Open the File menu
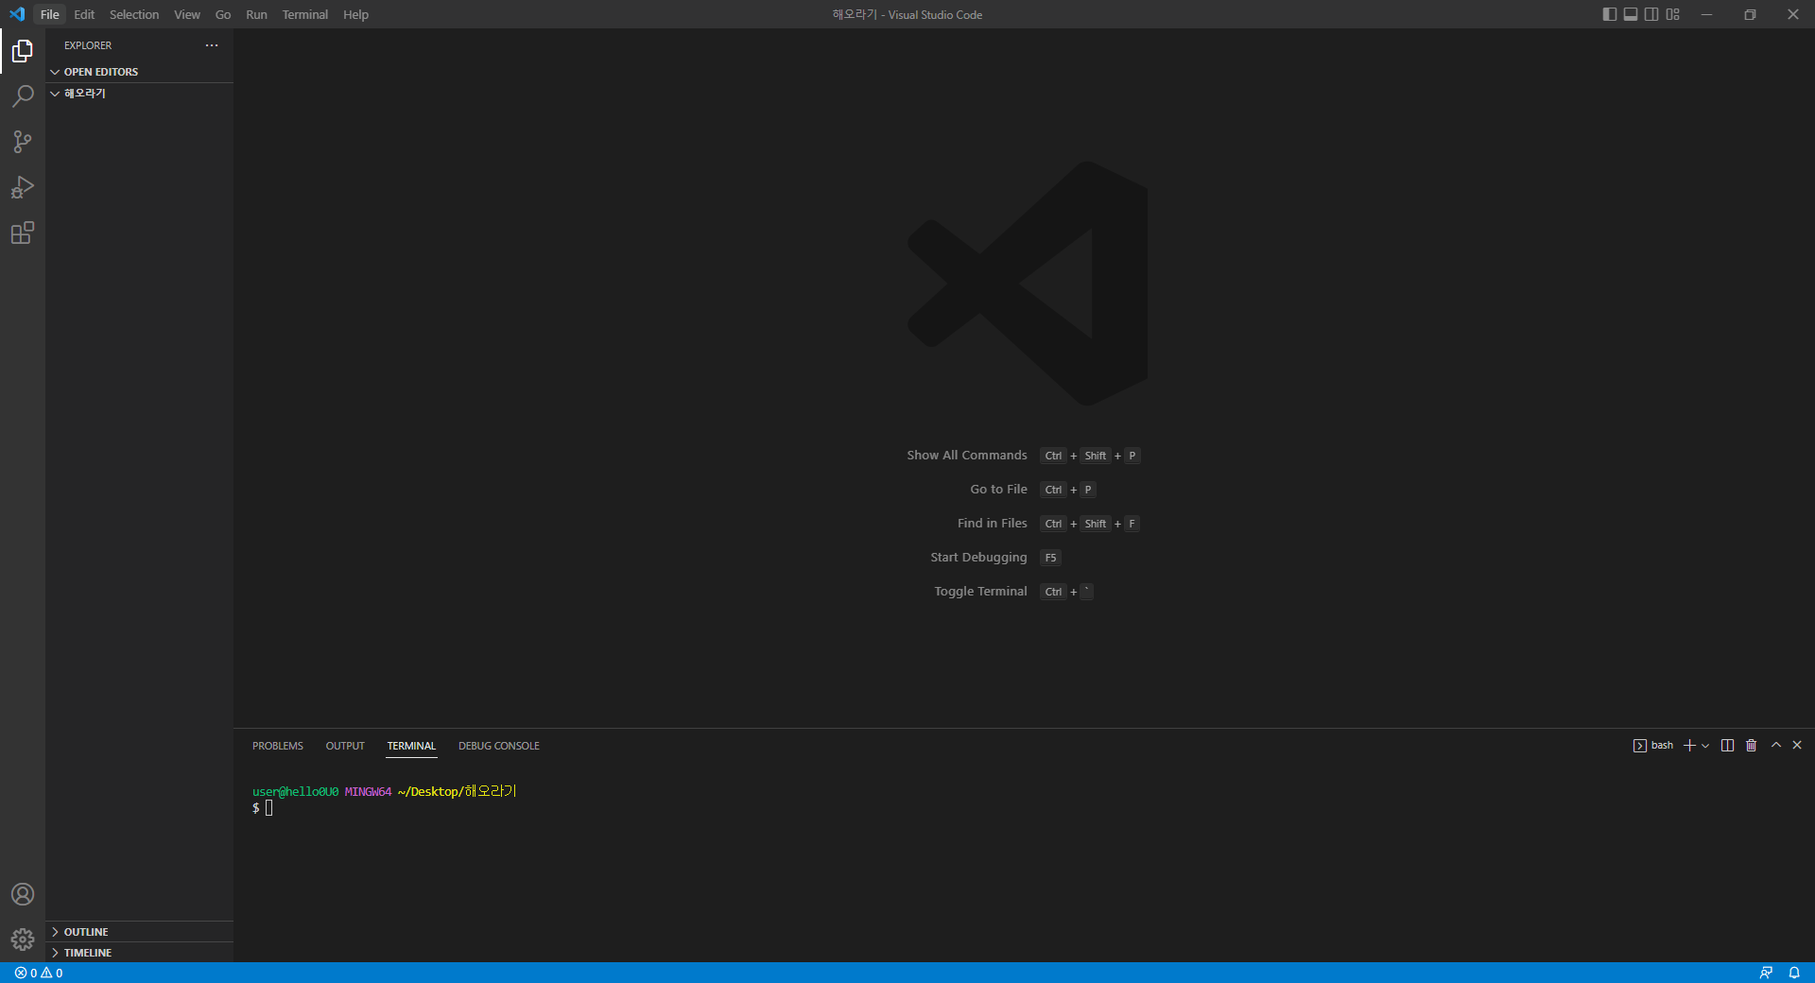 click(50, 14)
